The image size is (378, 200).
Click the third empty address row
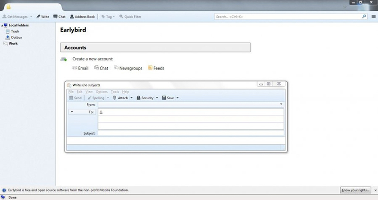191,126
